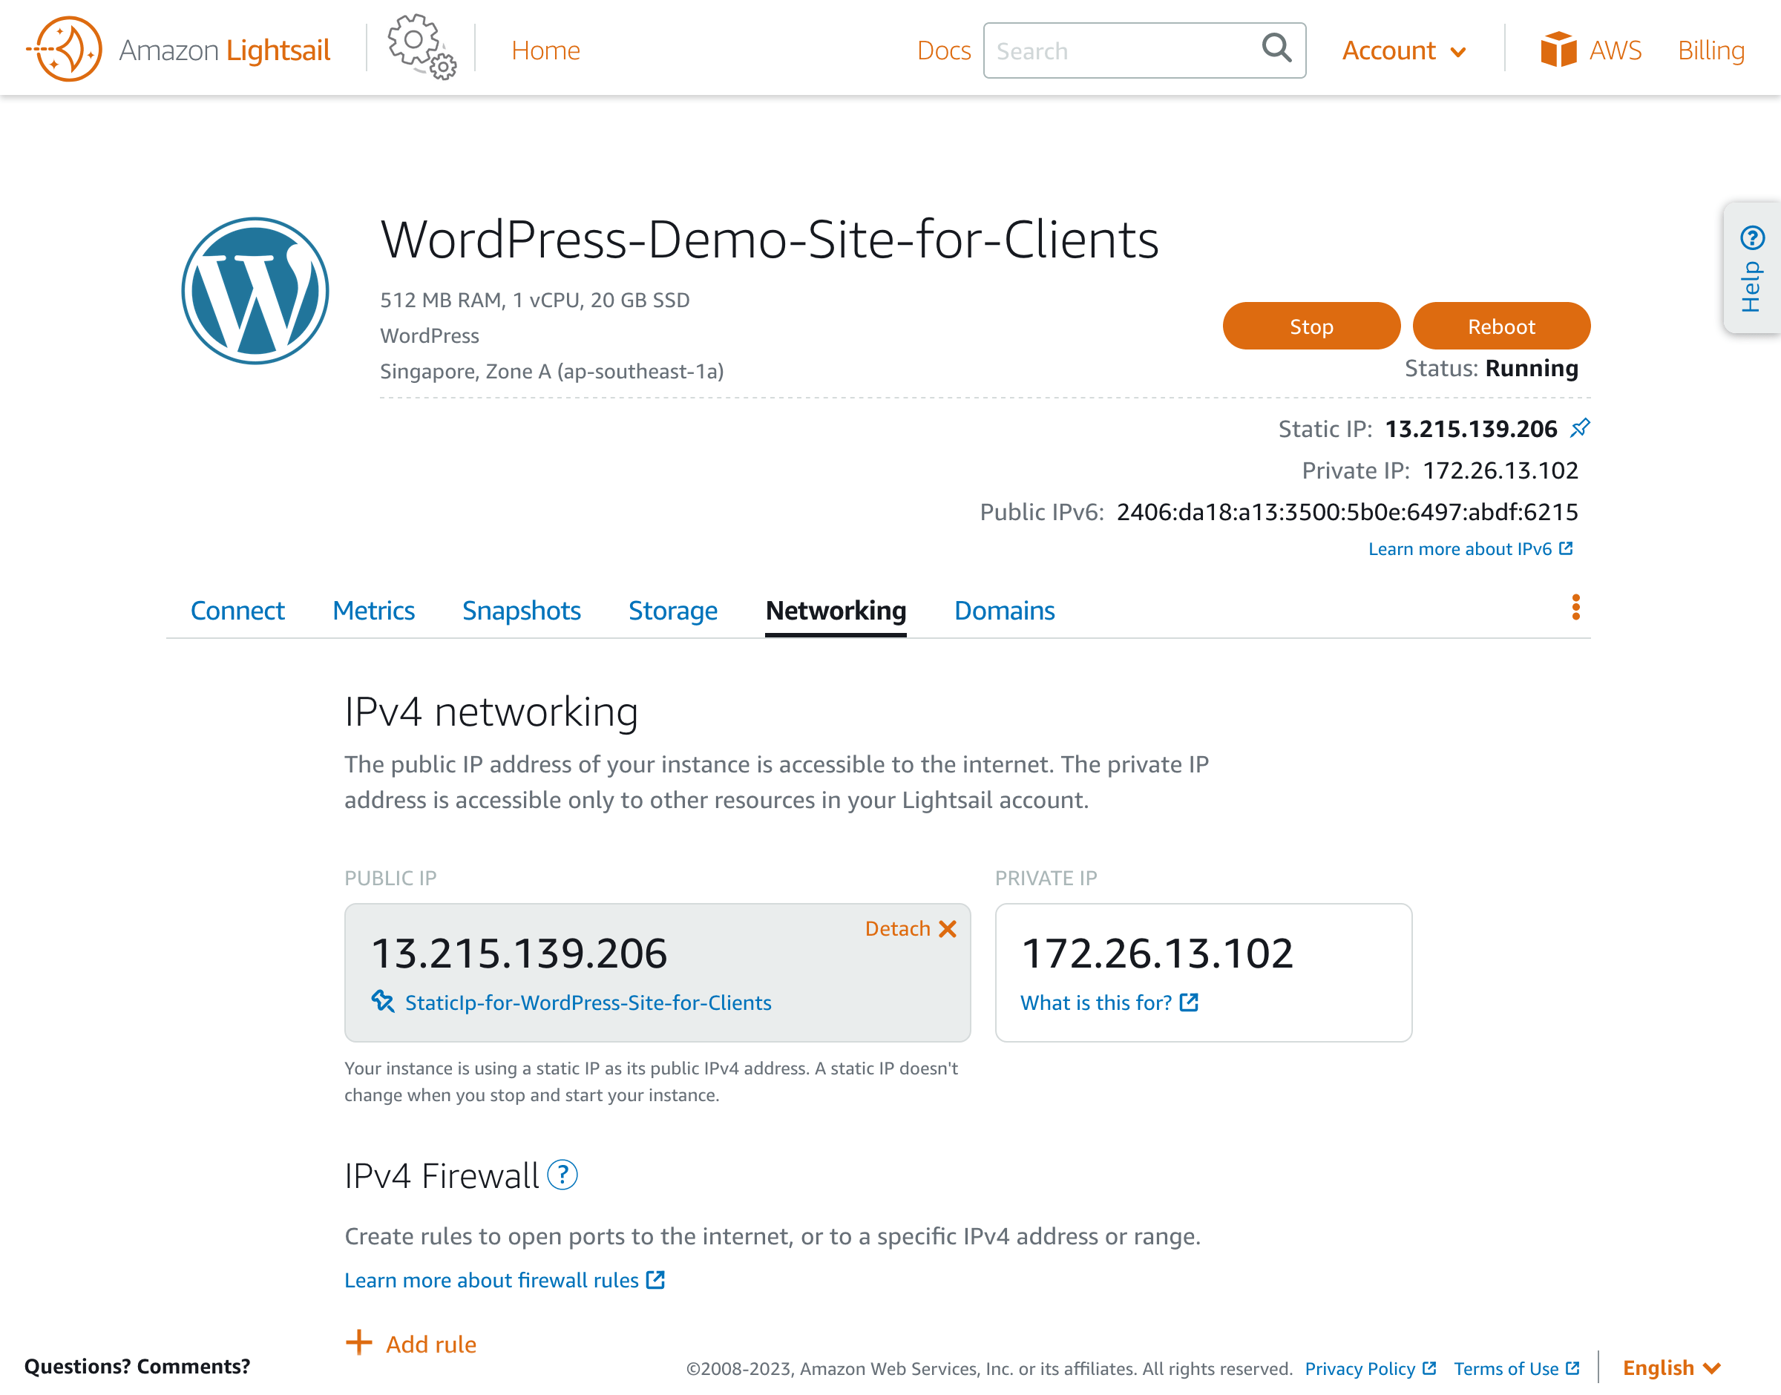Click the IPv4 Firewall help question icon

(562, 1175)
